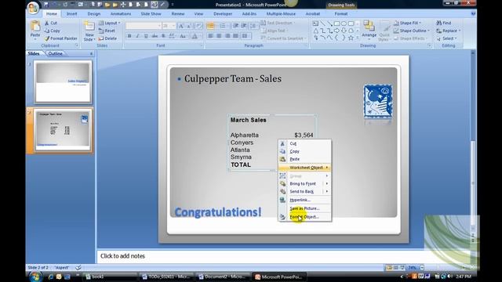Select the Text Box shape
The image size is (502, 282).
click(315, 23)
